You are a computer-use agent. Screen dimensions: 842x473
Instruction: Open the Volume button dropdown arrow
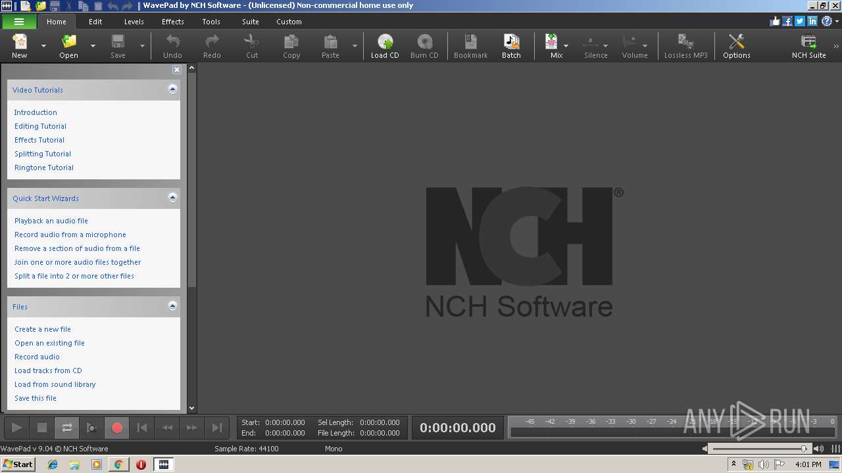645,46
